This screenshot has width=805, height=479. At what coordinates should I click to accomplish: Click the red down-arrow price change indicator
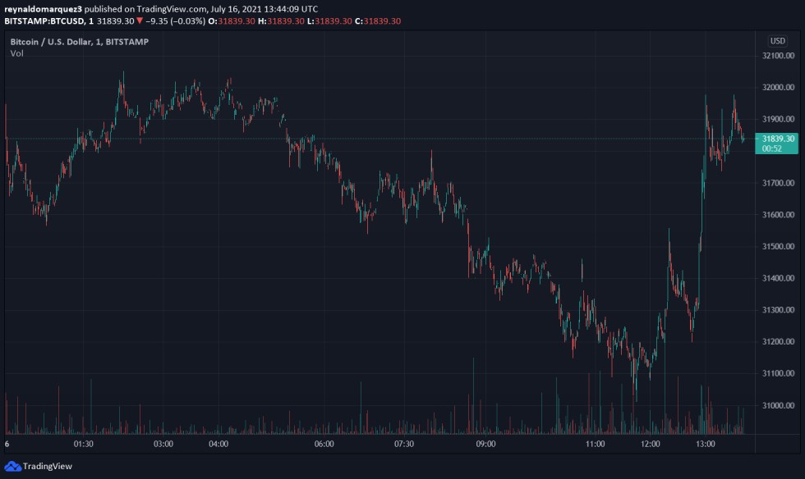[140, 21]
